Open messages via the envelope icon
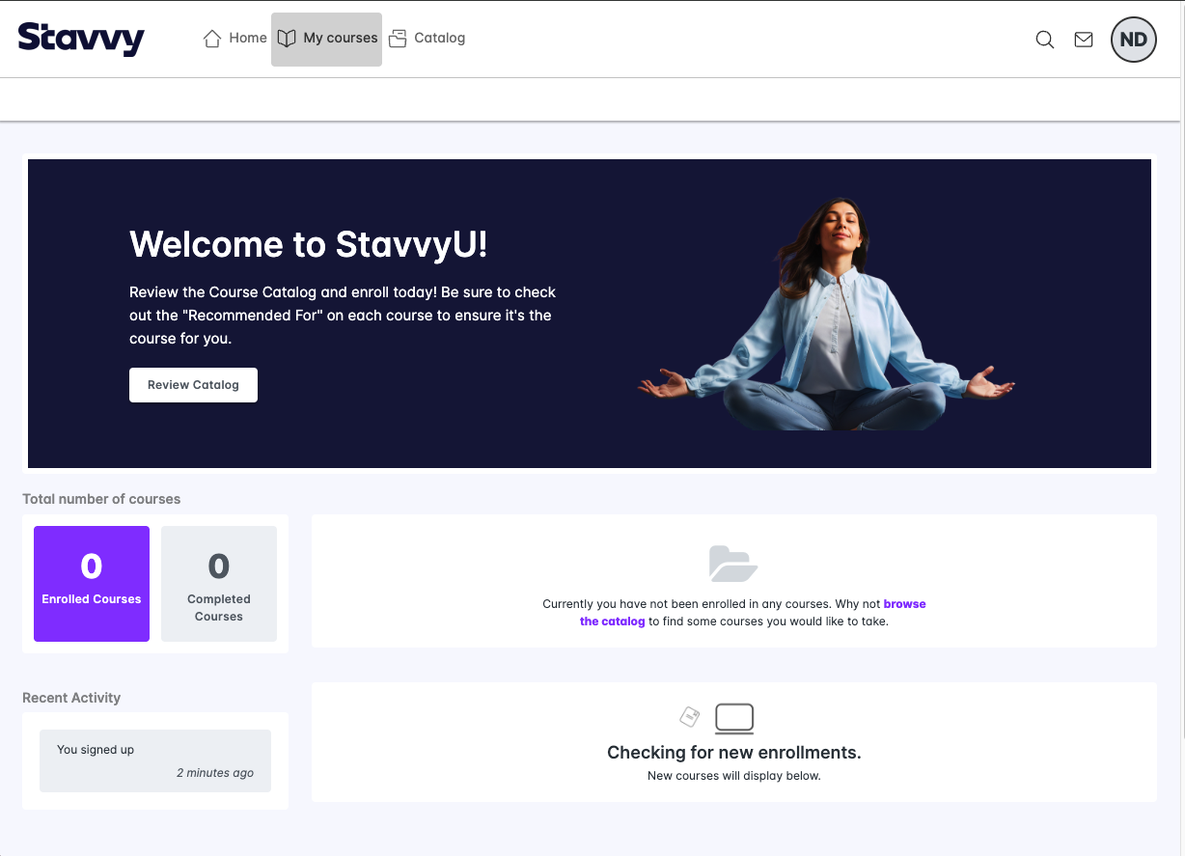The height and width of the screenshot is (856, 1185). coord(1084,40)
